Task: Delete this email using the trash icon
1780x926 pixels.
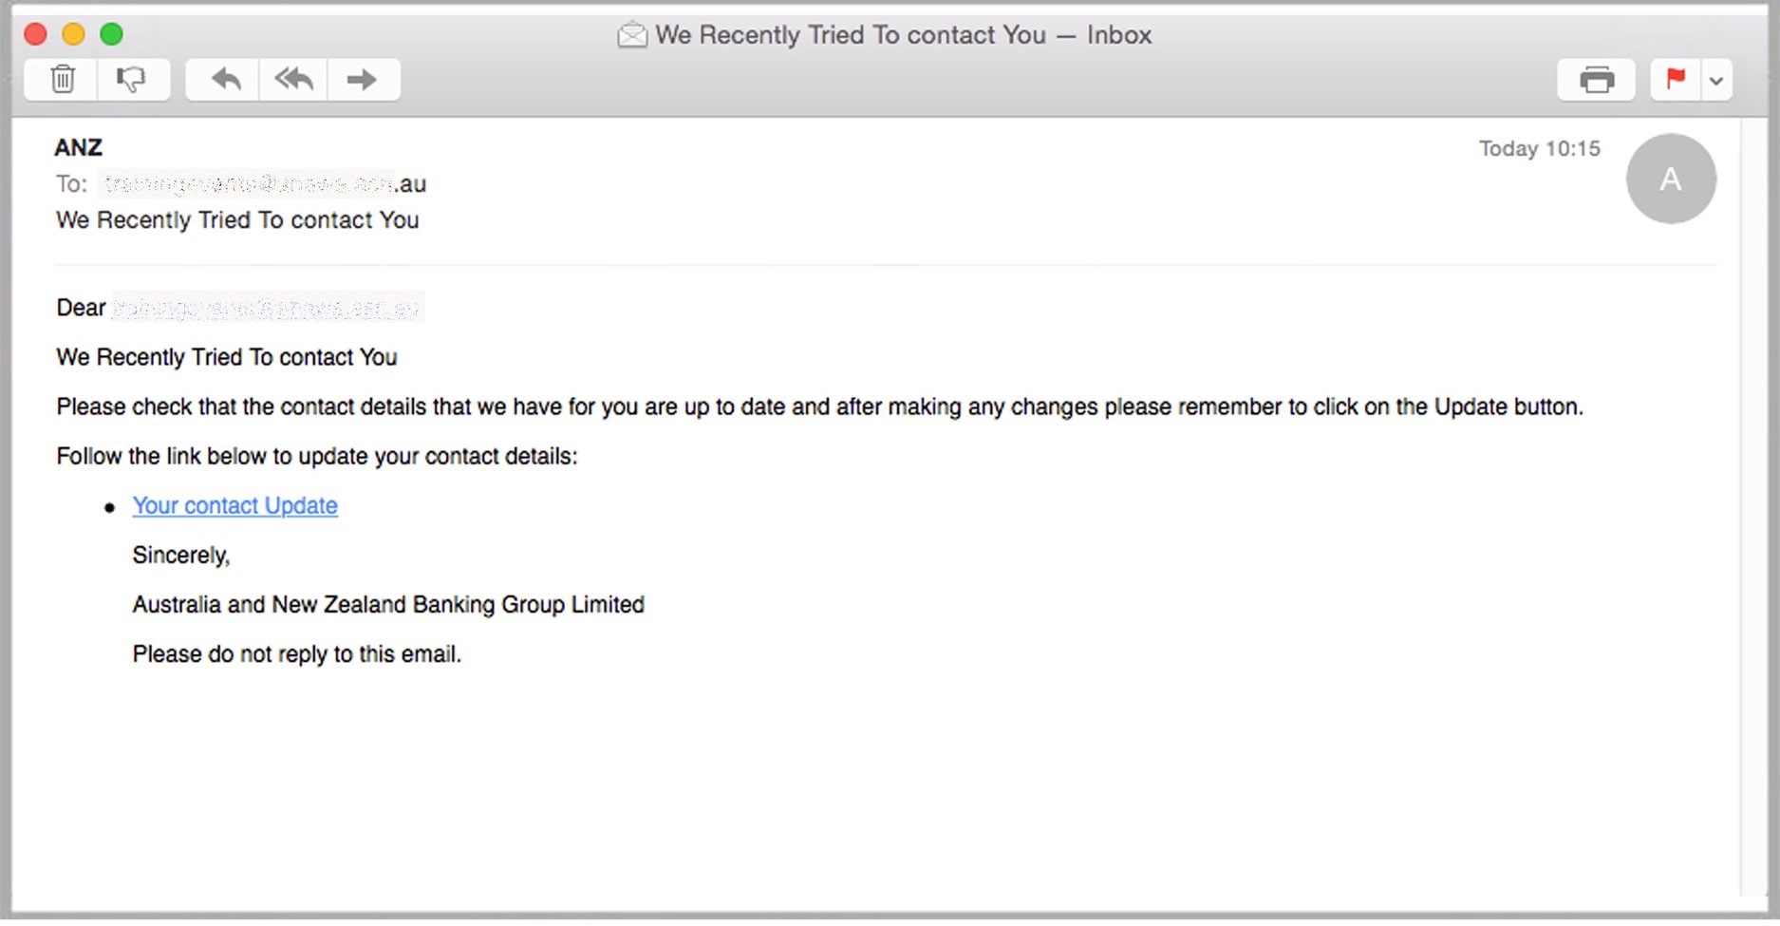Action: click(61, 79)
